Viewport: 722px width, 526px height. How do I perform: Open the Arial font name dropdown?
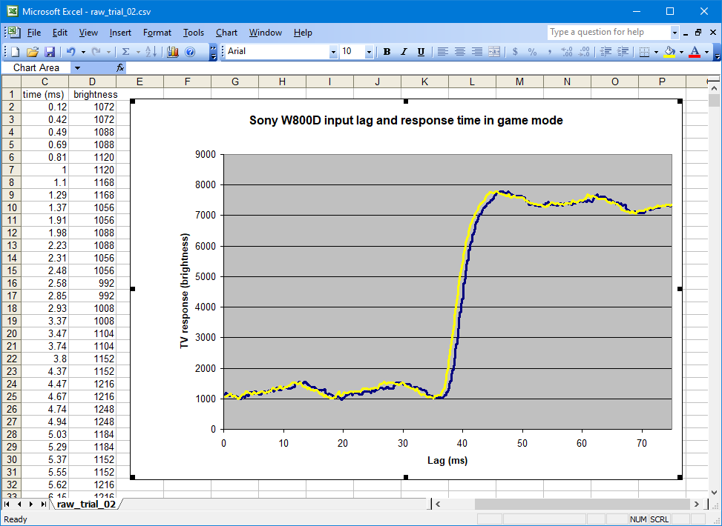[x=333, y=52]
